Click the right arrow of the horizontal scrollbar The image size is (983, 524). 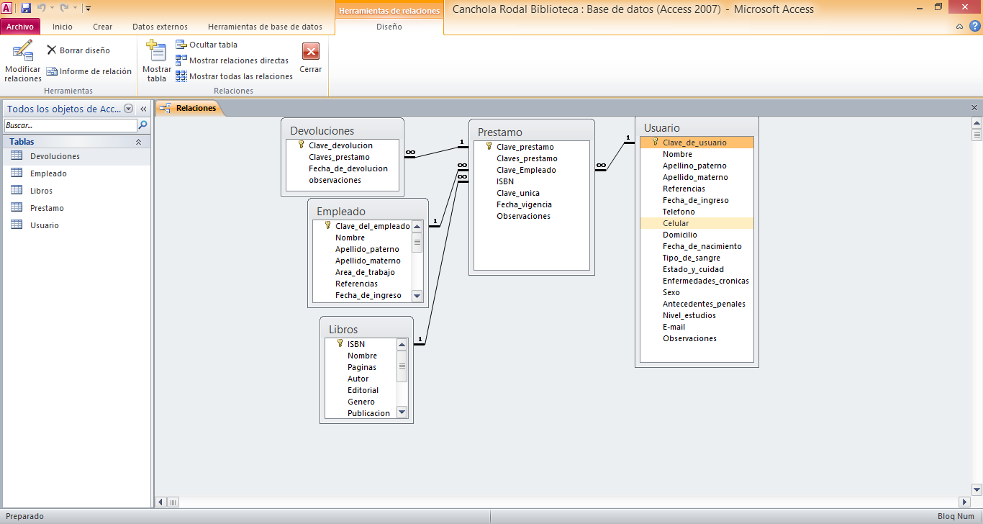click(x=965, y=502)
